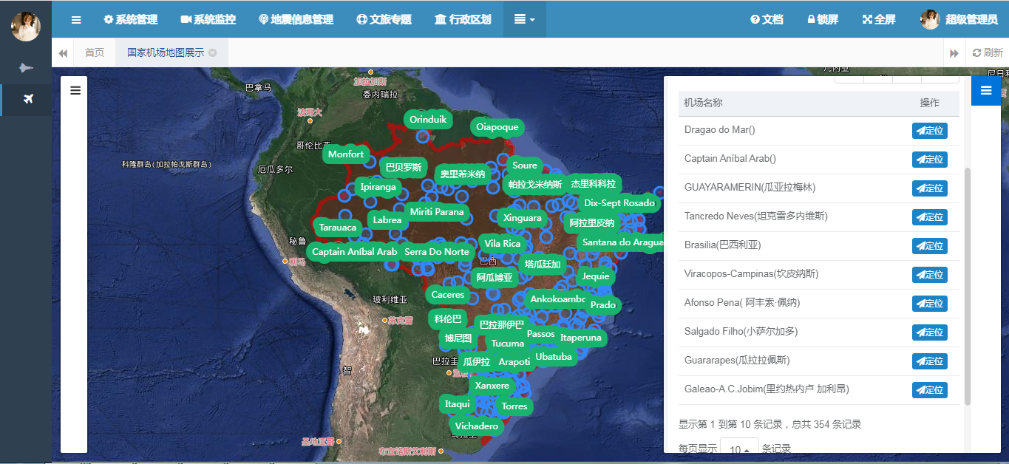Select the airplane icon in the left sidebar
Image resolution: width=1009 pixels, height=464 pixels.
tap(28, 99)
